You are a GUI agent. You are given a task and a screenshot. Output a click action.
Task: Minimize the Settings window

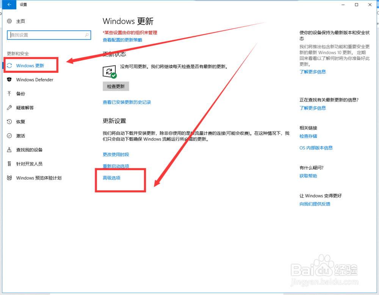pos(343,5)
